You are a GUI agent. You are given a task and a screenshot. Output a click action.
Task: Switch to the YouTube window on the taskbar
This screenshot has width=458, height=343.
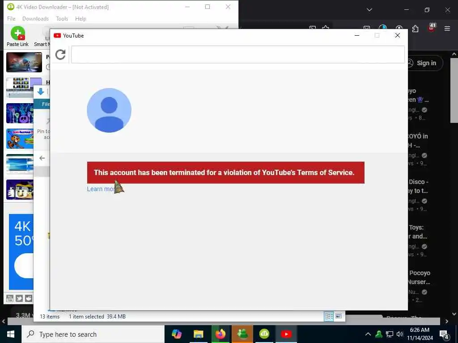coord(286,334)
